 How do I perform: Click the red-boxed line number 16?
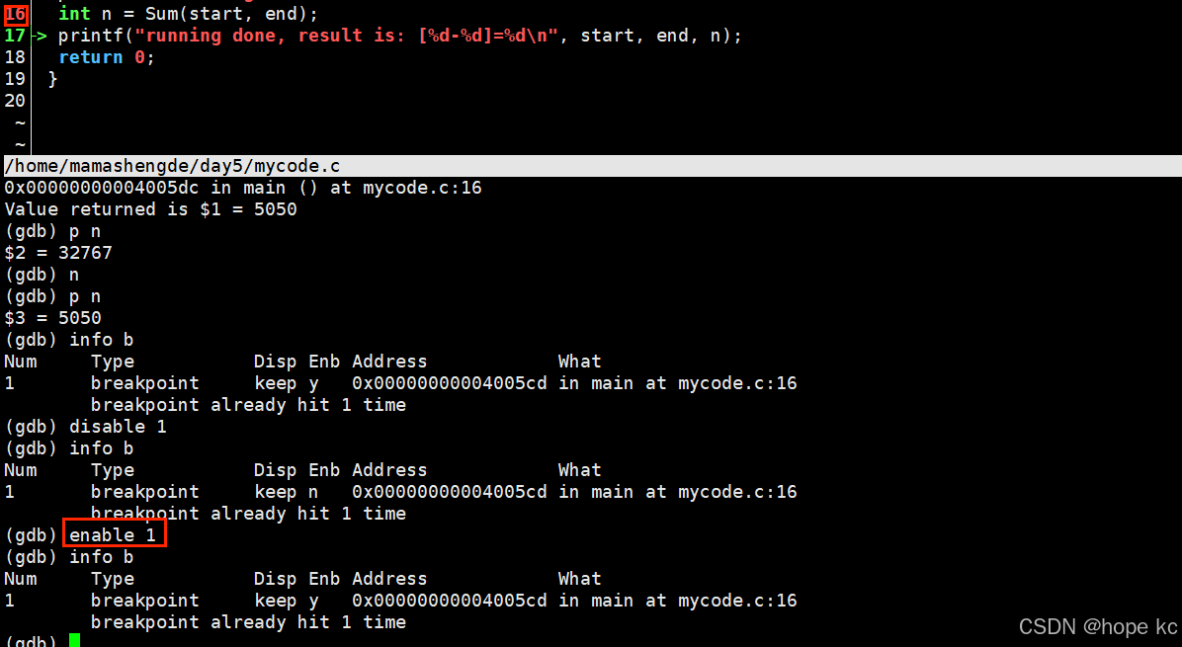point(15,14)
